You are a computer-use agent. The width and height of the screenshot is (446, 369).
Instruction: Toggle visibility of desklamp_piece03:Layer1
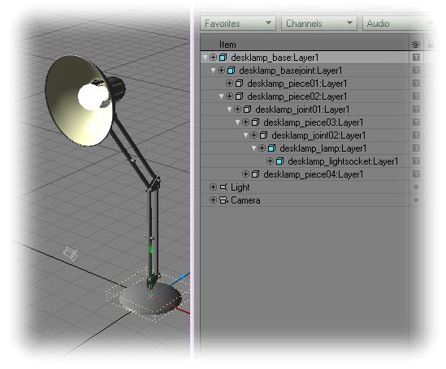tap(416, 122)
